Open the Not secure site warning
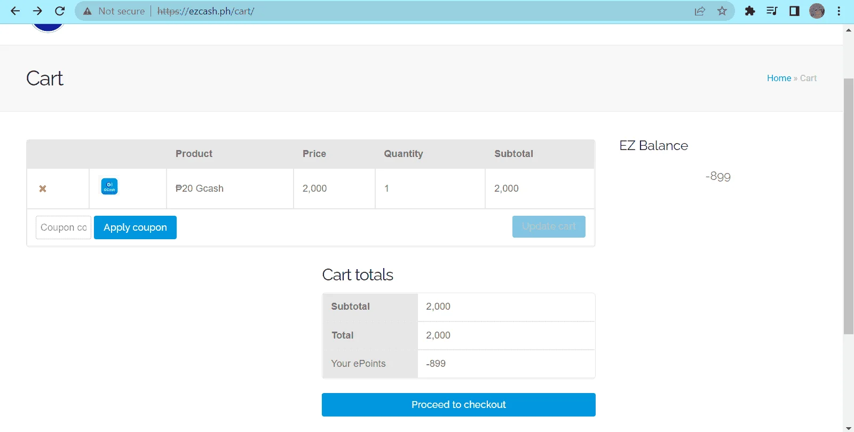Viewport: 854px width, 432px height. [114, 11]
